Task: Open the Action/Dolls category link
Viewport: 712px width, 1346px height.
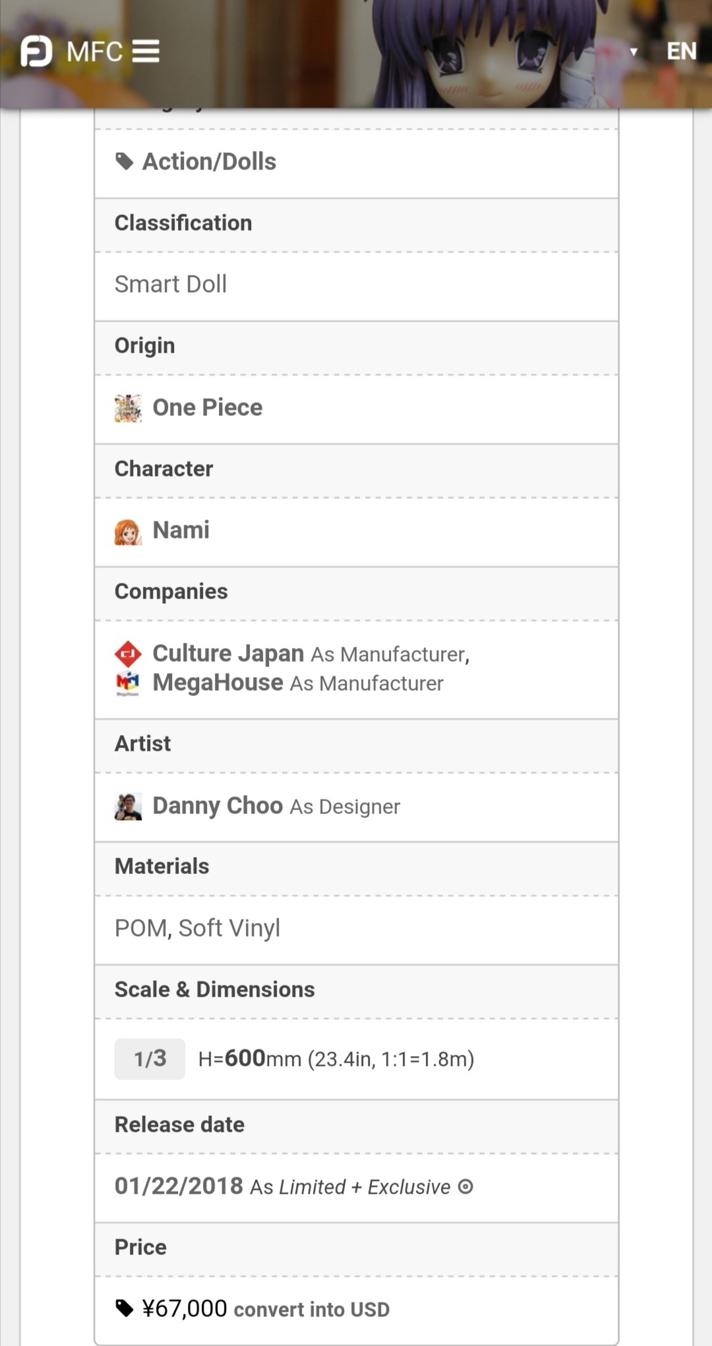Action: point(209,161)
